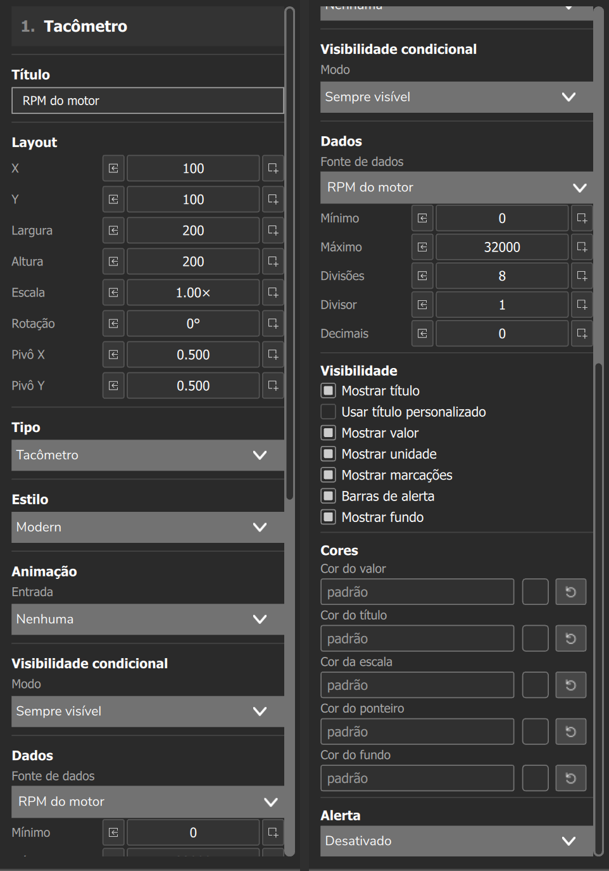Click the icon after the Pivô Y value

(x=273, y=386)
